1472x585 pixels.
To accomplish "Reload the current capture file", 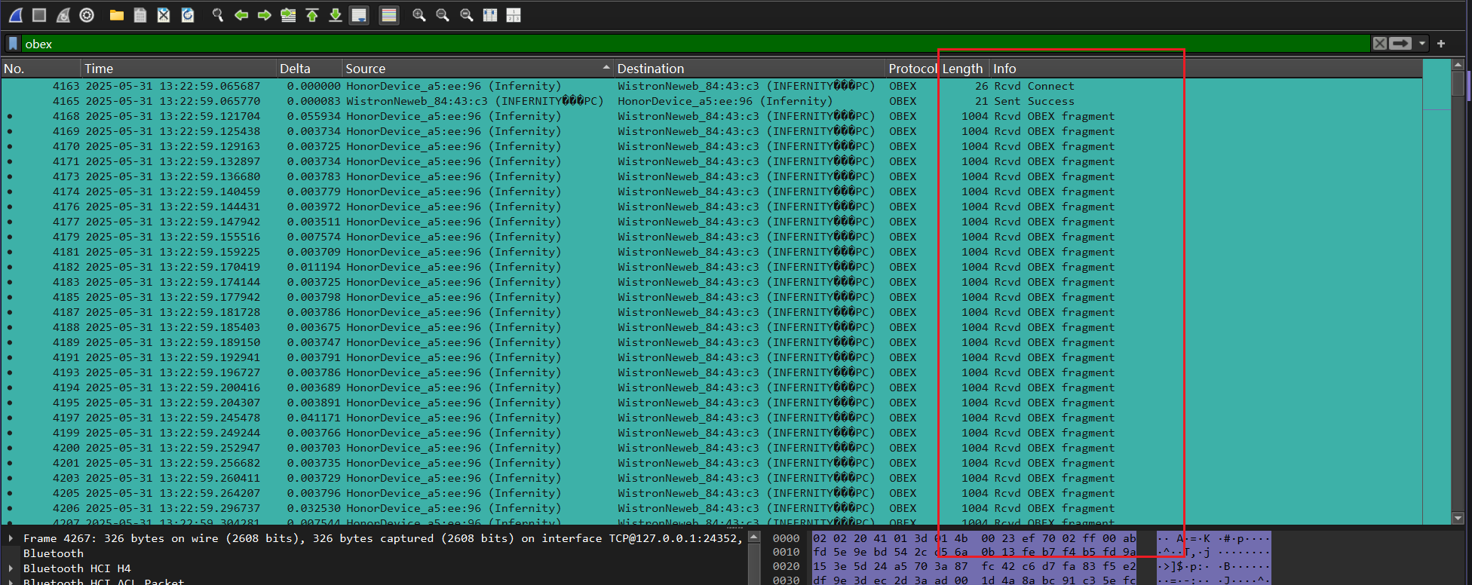I will pos(188,15).
